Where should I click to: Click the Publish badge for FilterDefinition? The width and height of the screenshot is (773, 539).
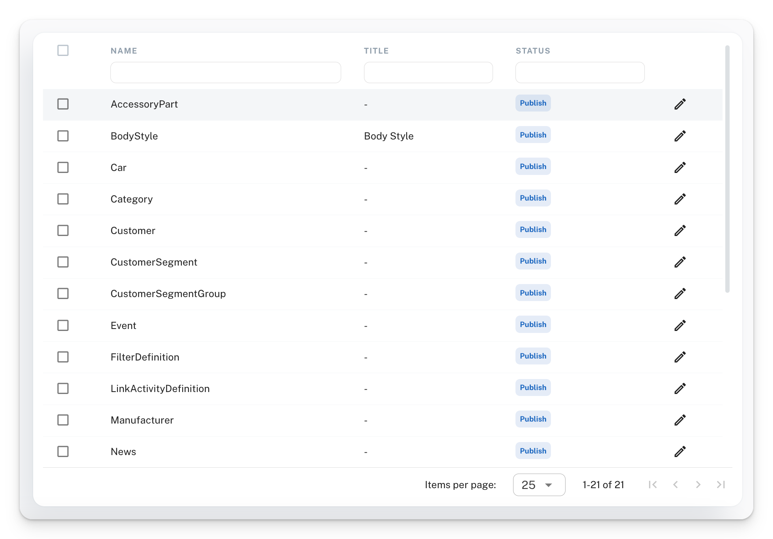[x=533, y=356]
